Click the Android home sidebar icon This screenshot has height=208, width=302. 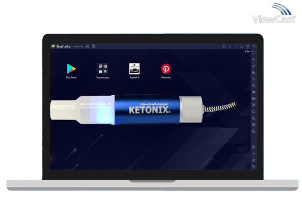[254, 160]
